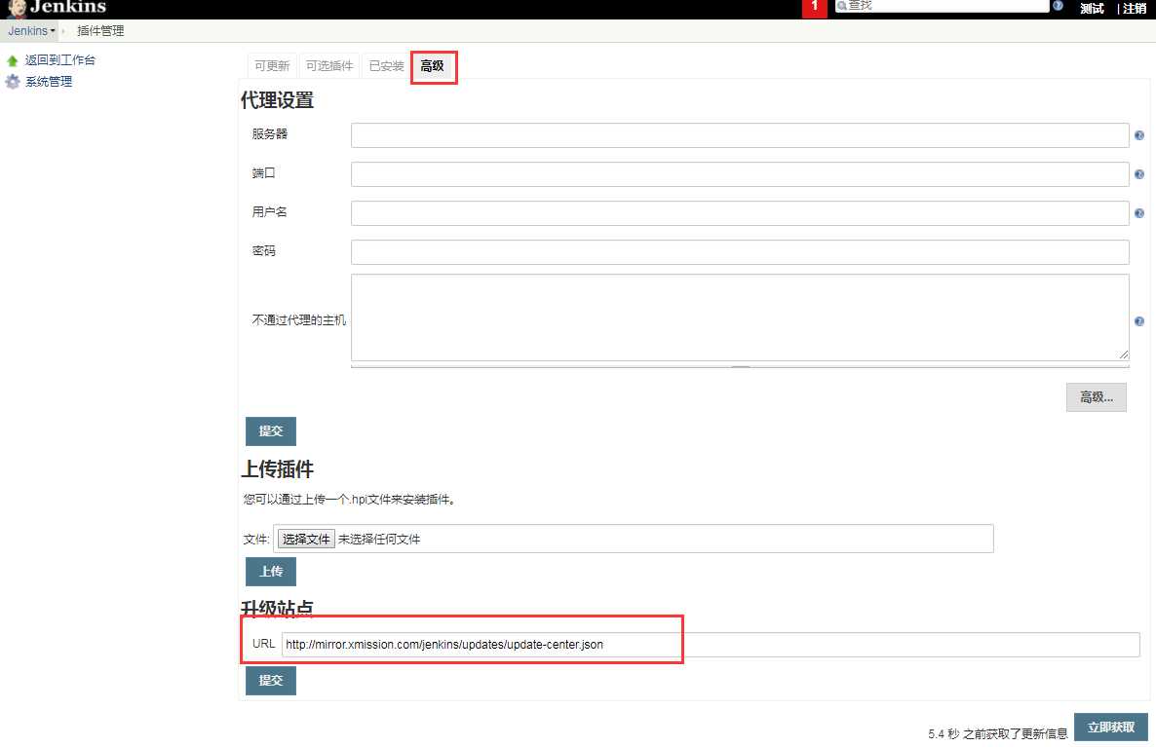1156x747 pixels.
Task: Open help for the 用户名 field
Action: click(x=1139, y=213)
